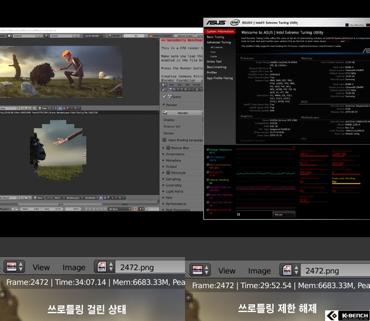Click the Render button in Blender properties
Screen dimensions: 370x321
coord(182,113)
